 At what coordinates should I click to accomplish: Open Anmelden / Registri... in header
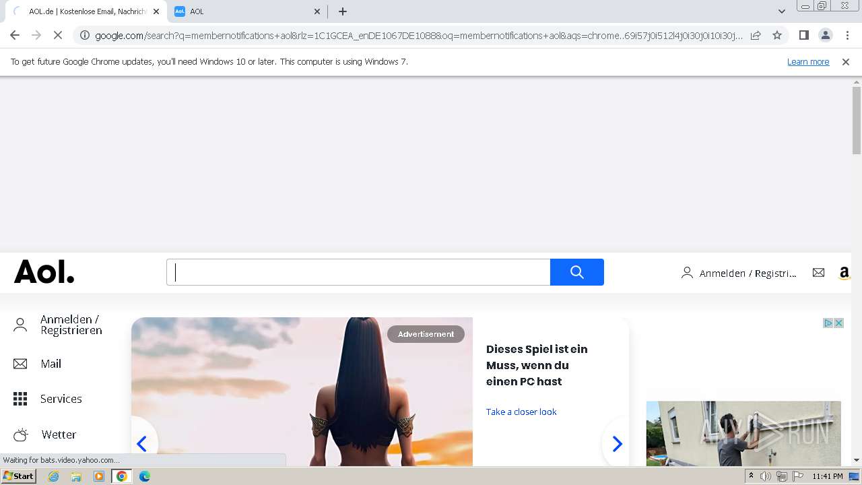(x=739, y=273)
